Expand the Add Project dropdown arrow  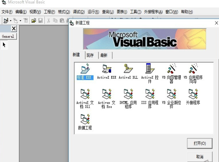pos(11,21)
